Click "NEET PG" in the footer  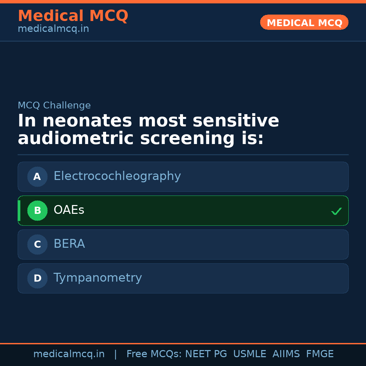[206, 354]
